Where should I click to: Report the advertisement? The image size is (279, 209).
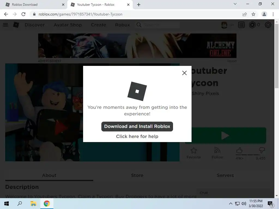pyautogui.click(x=232, y=61)
